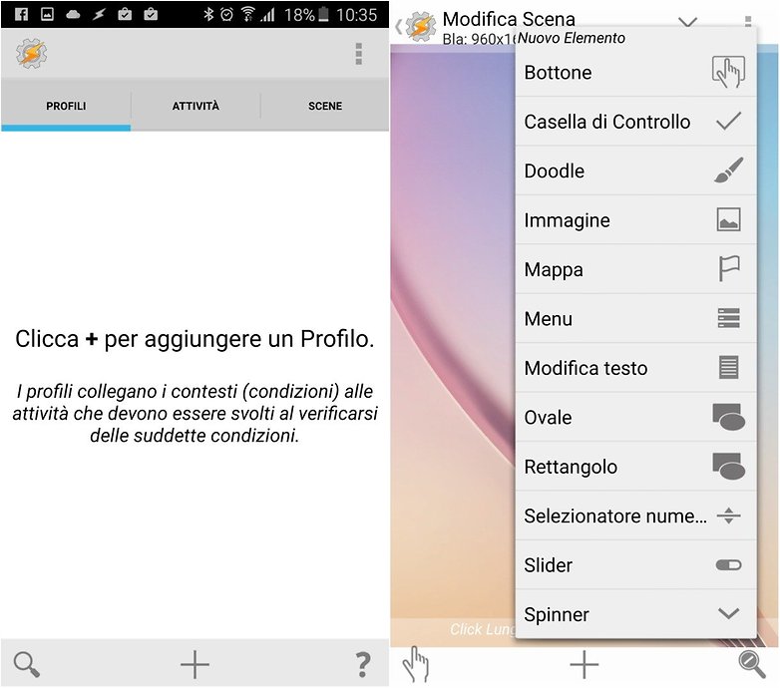Choose Casella di Controllo element
The height and width of the screenshot is (688, 780).
635,122
